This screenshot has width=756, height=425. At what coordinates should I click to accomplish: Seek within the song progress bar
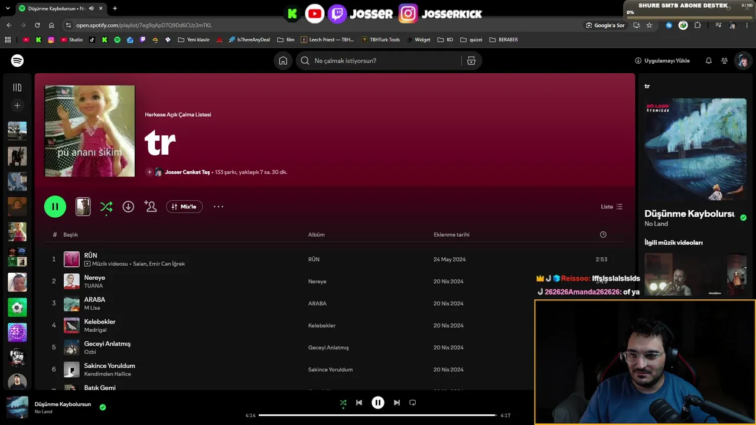pyautogui.click(x=378, y=415)
